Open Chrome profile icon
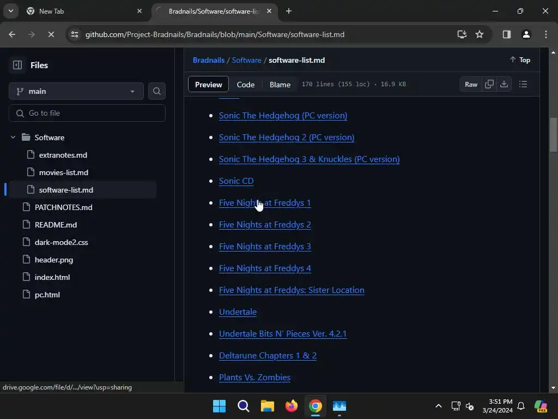Image resolution: width=558 pixels, height=419 pixels. (x=526, y=34)
